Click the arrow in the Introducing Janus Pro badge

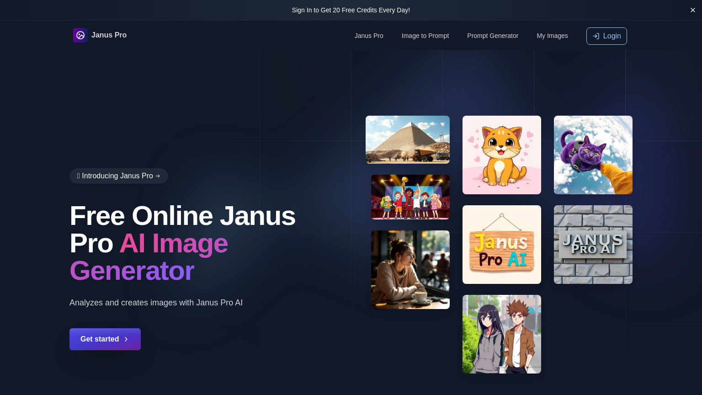[158, 176]
